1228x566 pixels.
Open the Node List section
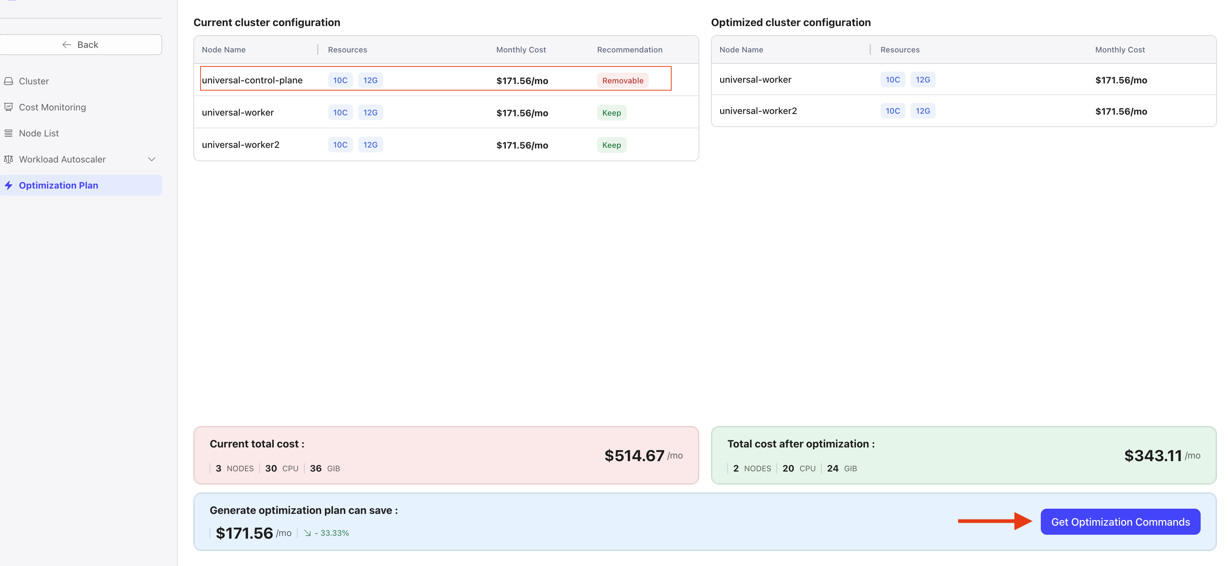[x=39, y=133]
